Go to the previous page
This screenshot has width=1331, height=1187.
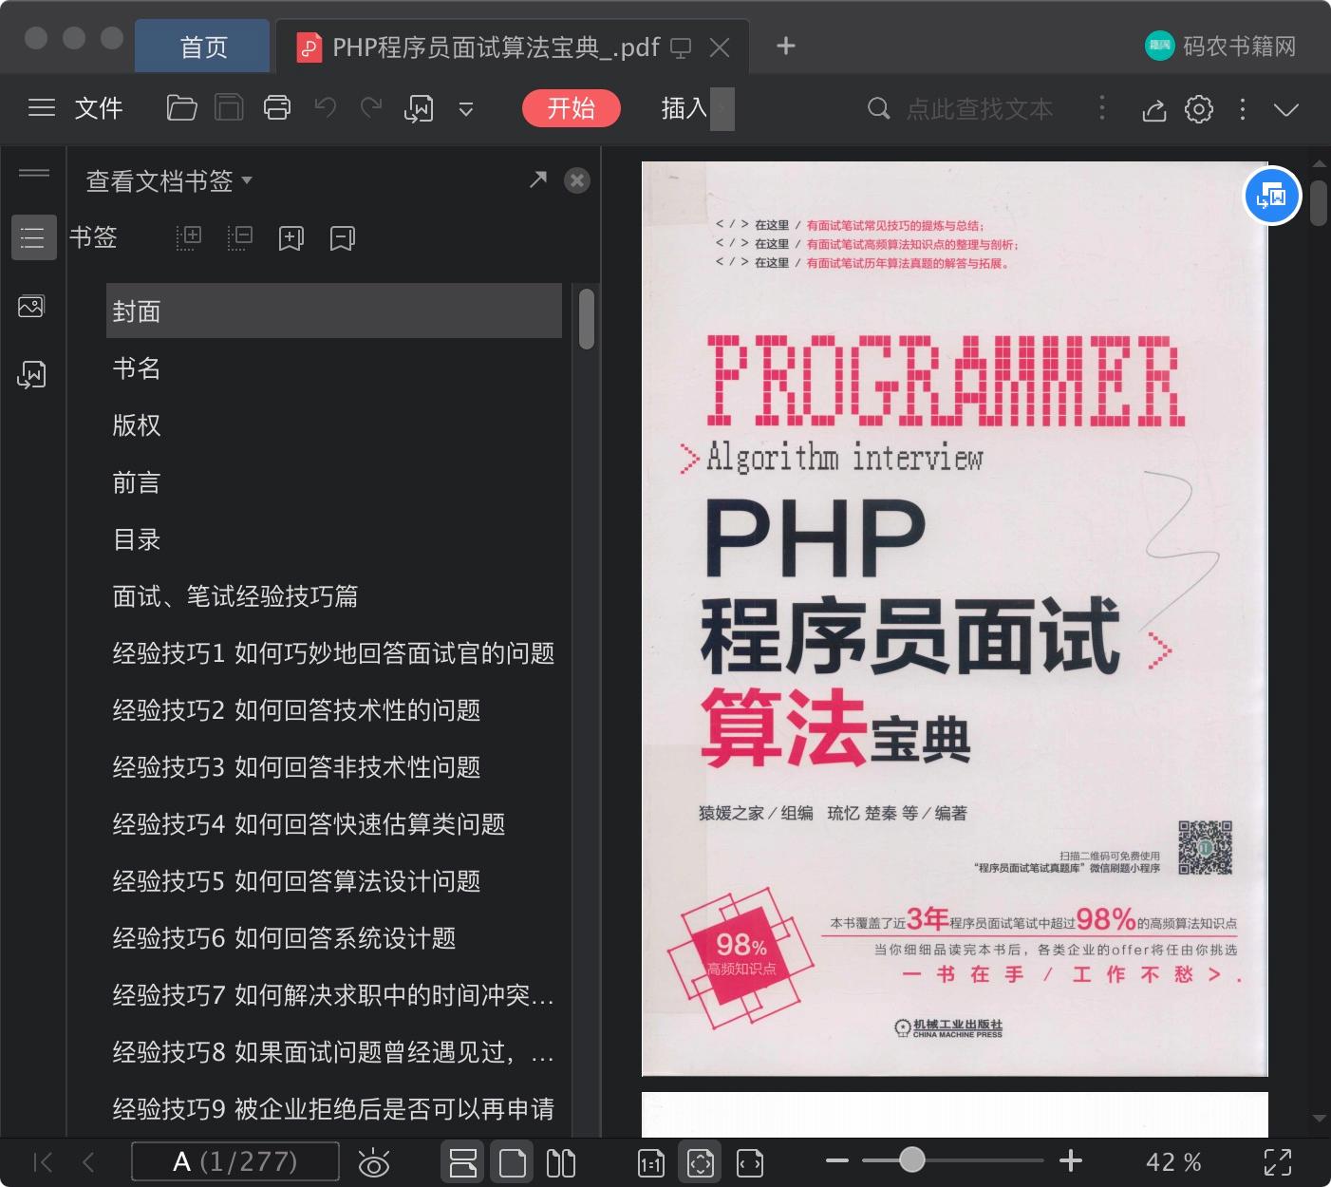(x=89, y=1162)
